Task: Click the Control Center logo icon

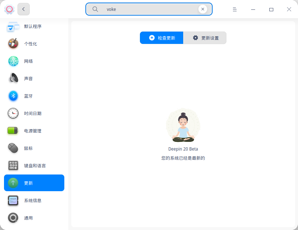Action: (x=9, y=9)
